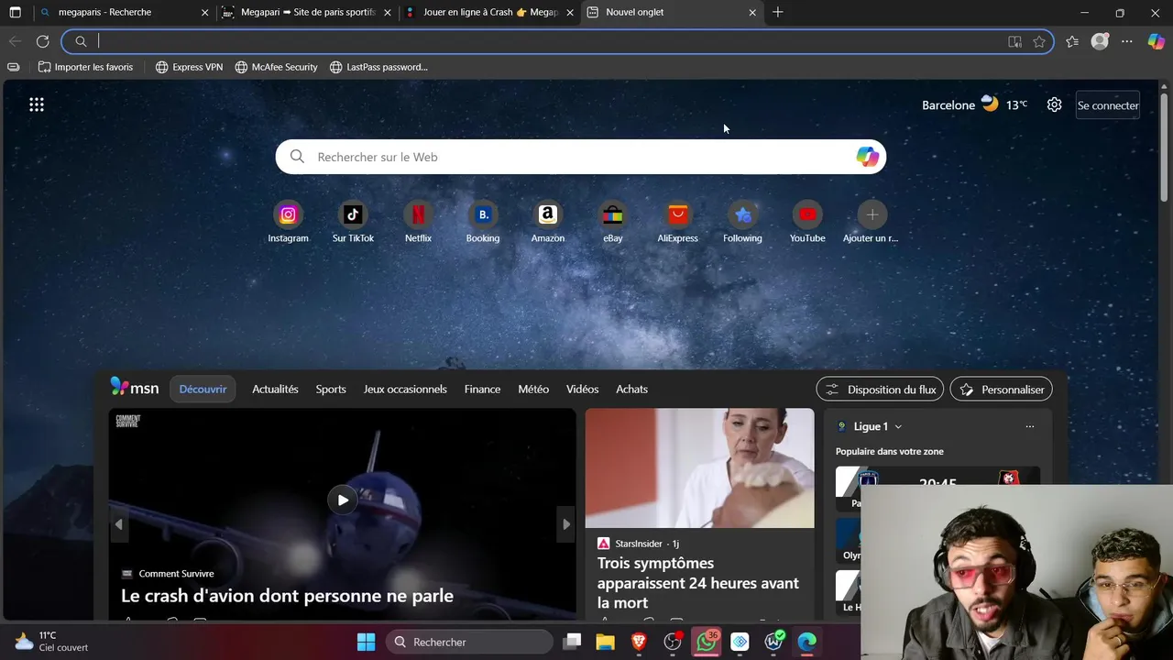Open the Trois symptômes article thumbnail
Screen dimensions: 1173x660
click(699, 468)
